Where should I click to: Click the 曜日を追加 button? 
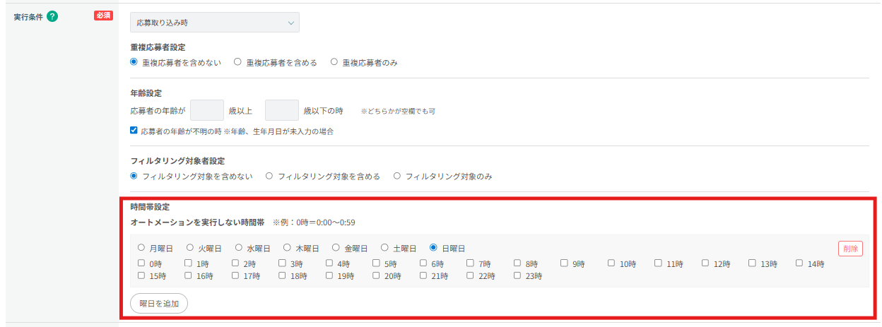159,304
